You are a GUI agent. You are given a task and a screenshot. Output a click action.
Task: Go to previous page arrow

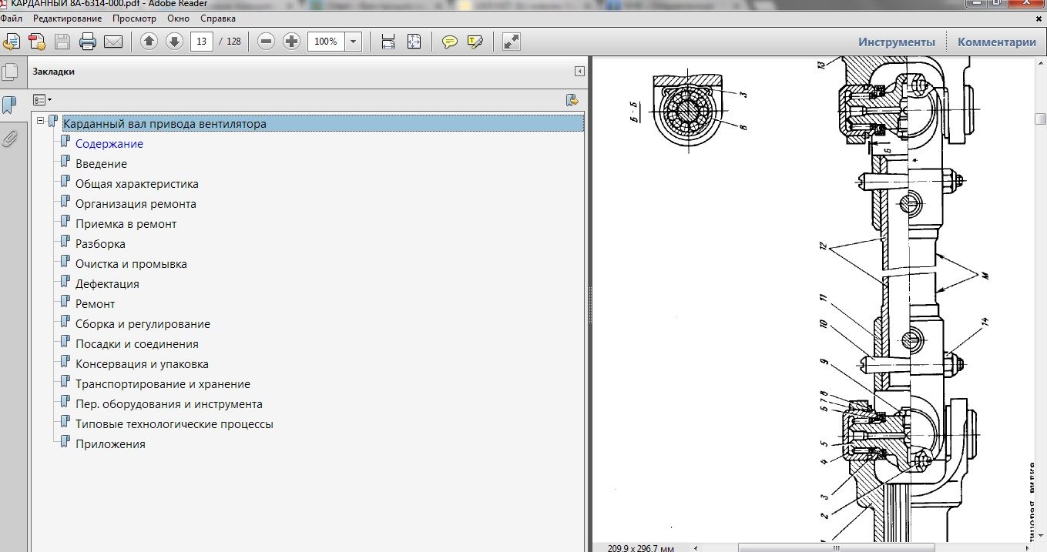tap(149, 42)
